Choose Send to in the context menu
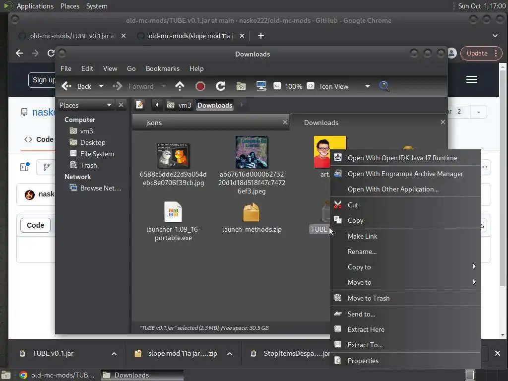508x381 pixels. coord(405,314)
